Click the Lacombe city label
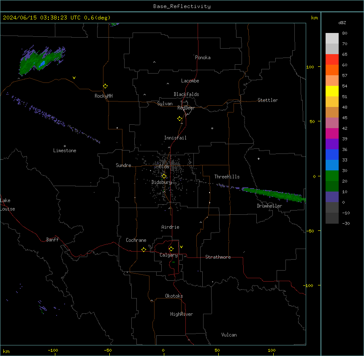The image size is (364, 356). 190,81
